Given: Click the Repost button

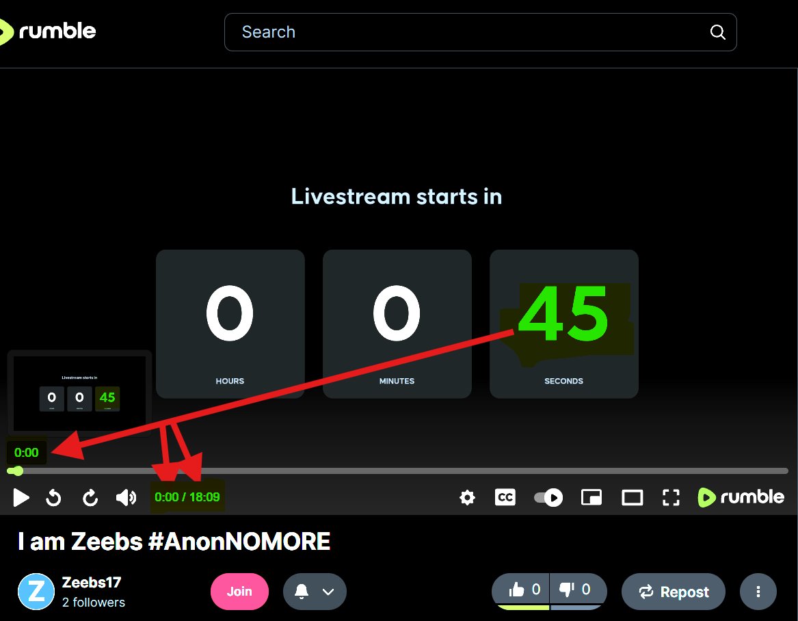Looking at the screenshot, I should pos(674,592).
